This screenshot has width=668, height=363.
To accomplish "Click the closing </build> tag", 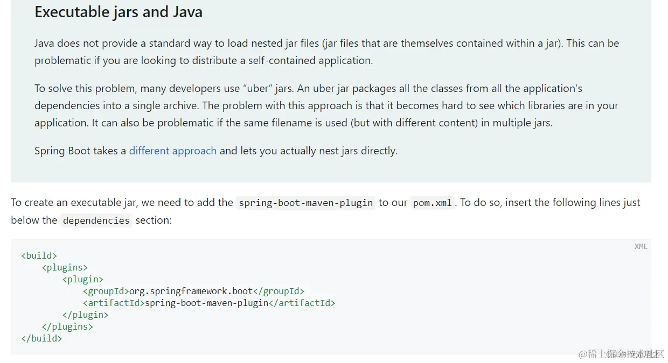I will point(41,338).
